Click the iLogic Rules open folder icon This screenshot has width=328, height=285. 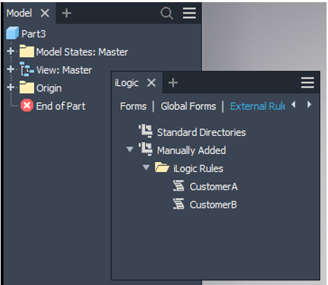pyautogui.click(x=162, y=167)
